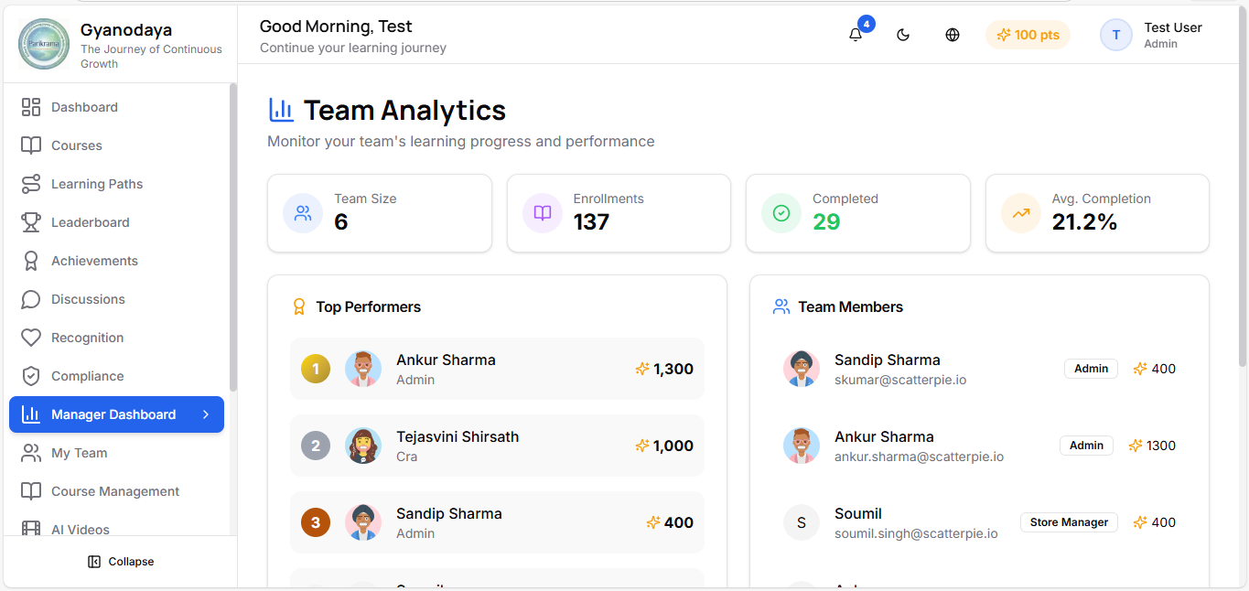The width and height of the screenshot is (1249, 591).
Task: Click the 1,300 points value
Action: (673, 369)
